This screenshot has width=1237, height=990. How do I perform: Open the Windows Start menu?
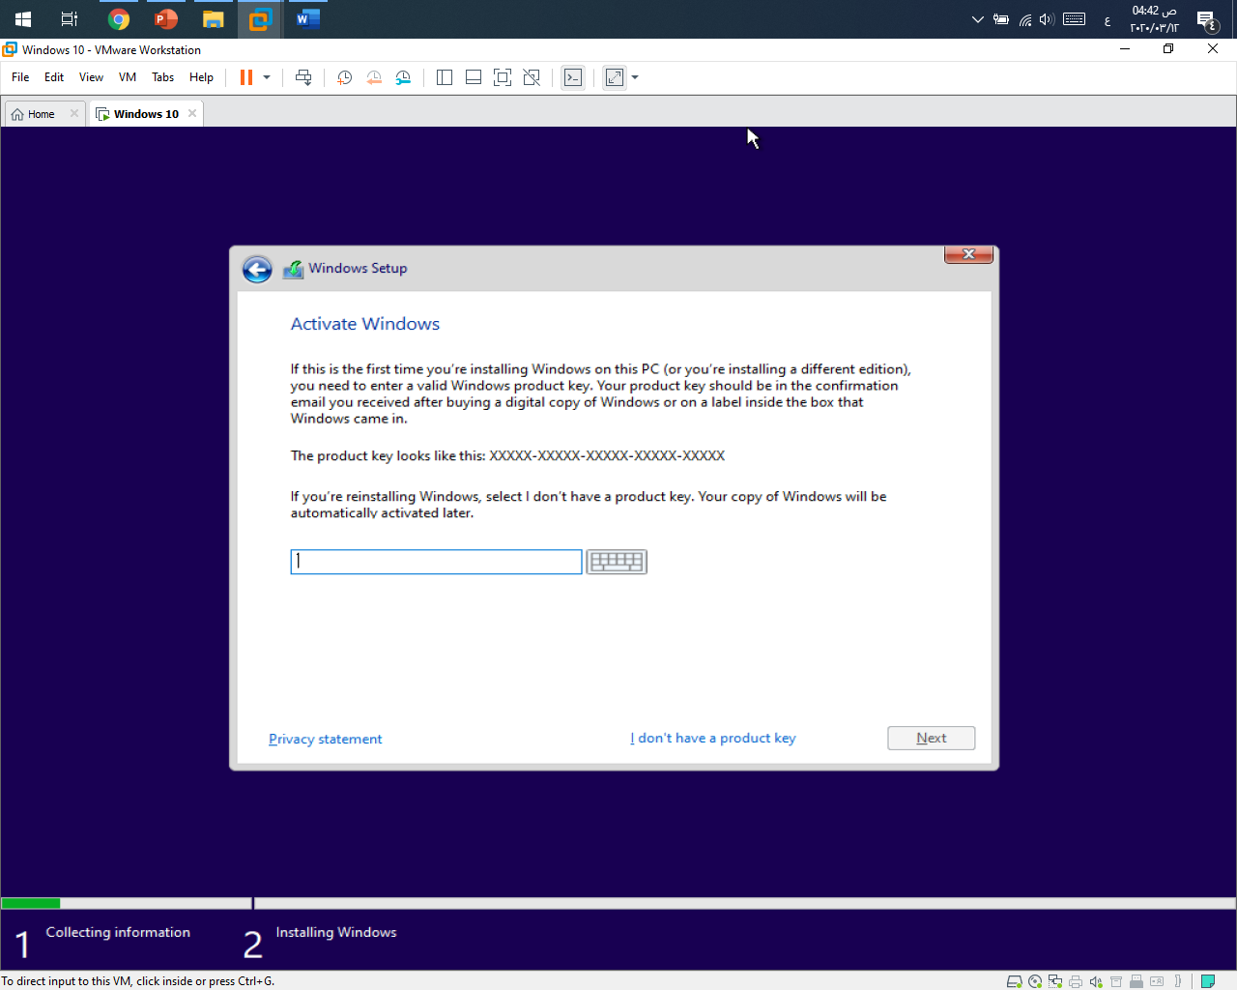click(23, 19)
